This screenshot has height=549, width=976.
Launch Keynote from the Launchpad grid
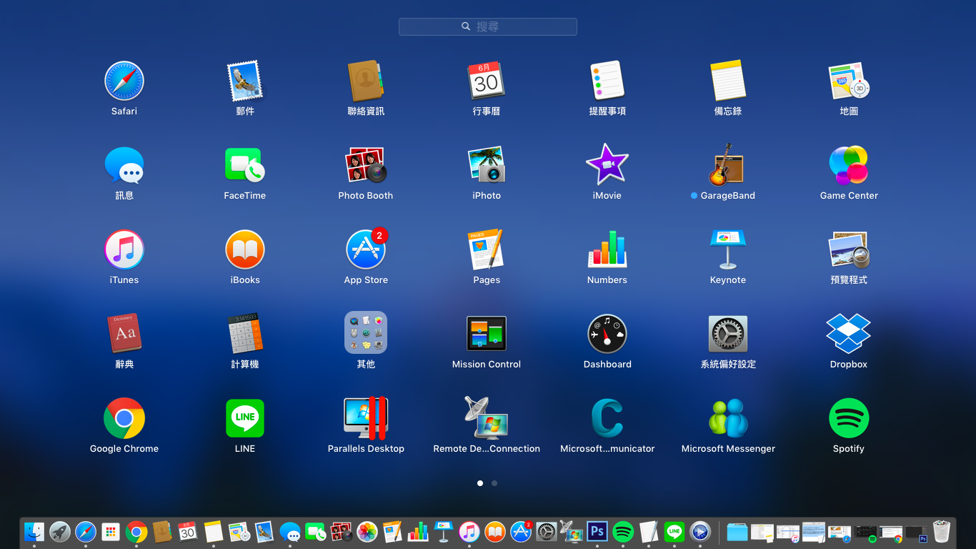tap(728, 249)
